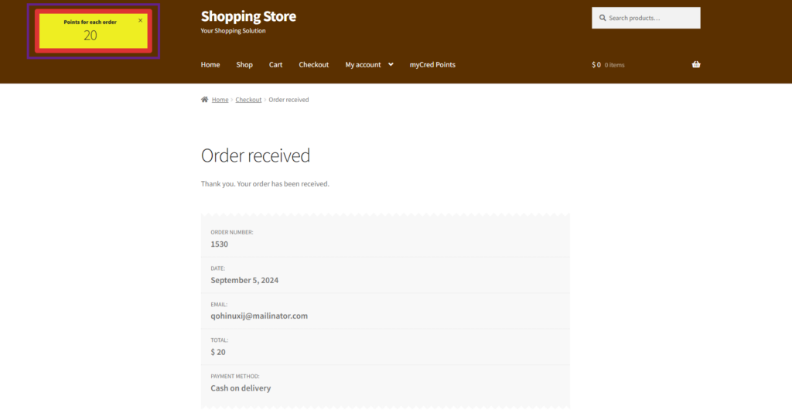Click the number 20 in the yellow notification
Screen dimensions: 792x420
pos(90,36)
